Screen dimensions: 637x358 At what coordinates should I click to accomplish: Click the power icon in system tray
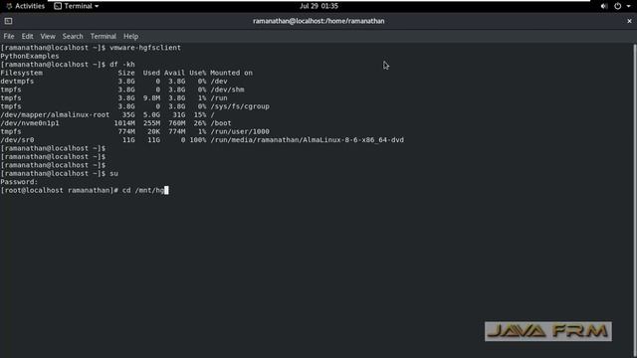click(617, 6)
